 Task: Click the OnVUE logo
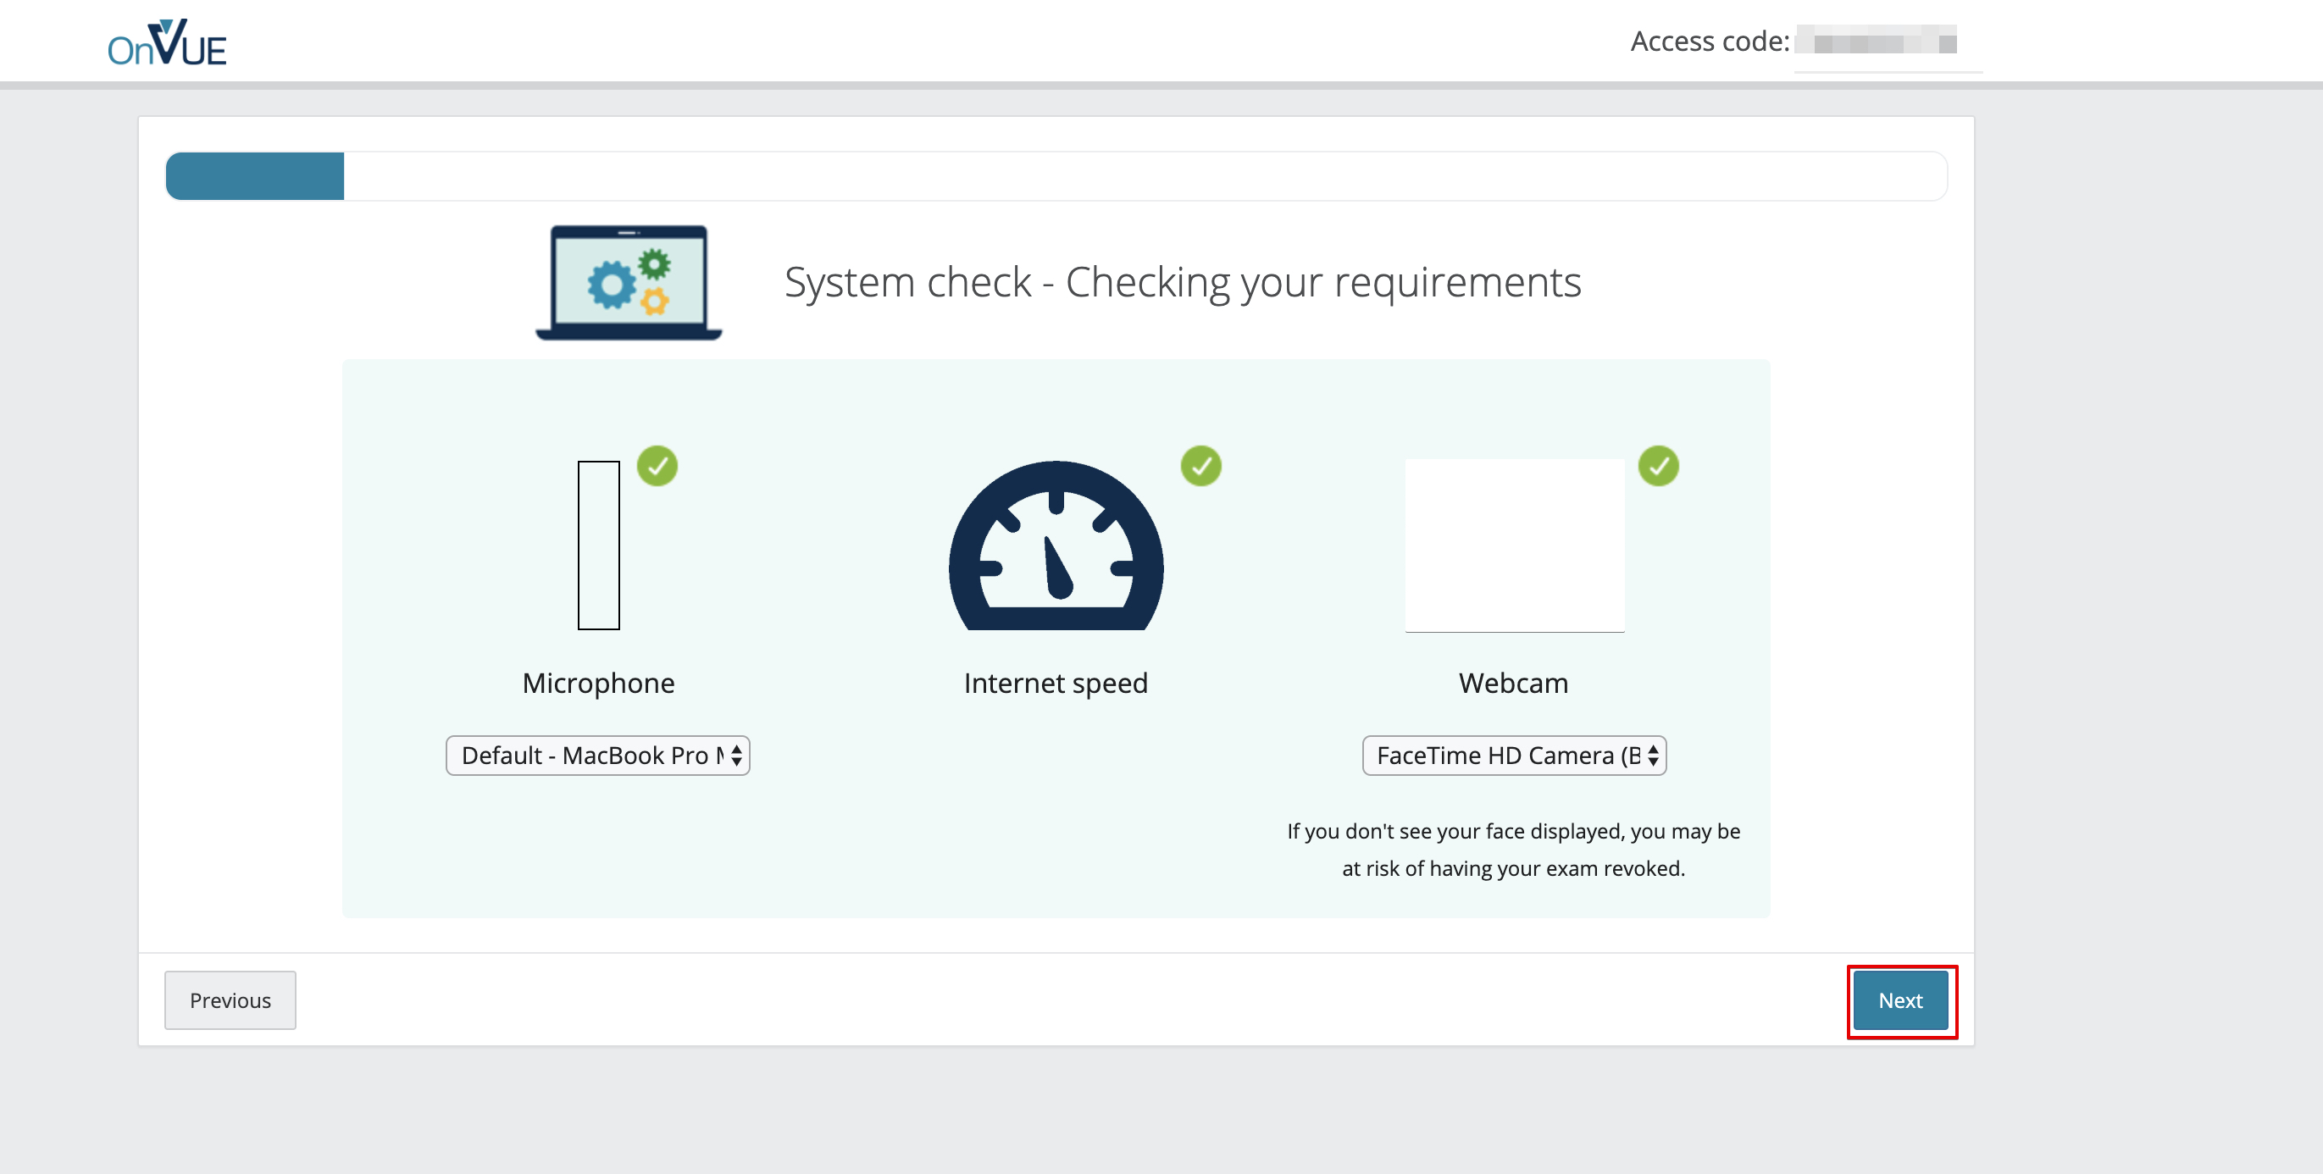pyautogui.click(x=167, y=42)
